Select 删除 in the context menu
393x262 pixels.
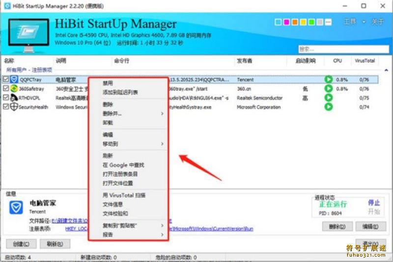point(108,104)
